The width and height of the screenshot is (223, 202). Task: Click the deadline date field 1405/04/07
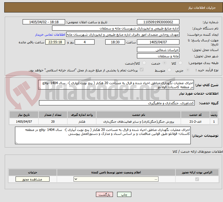158,42
